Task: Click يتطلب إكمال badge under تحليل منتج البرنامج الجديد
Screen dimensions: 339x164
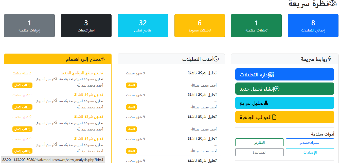Action: point(22,85)
